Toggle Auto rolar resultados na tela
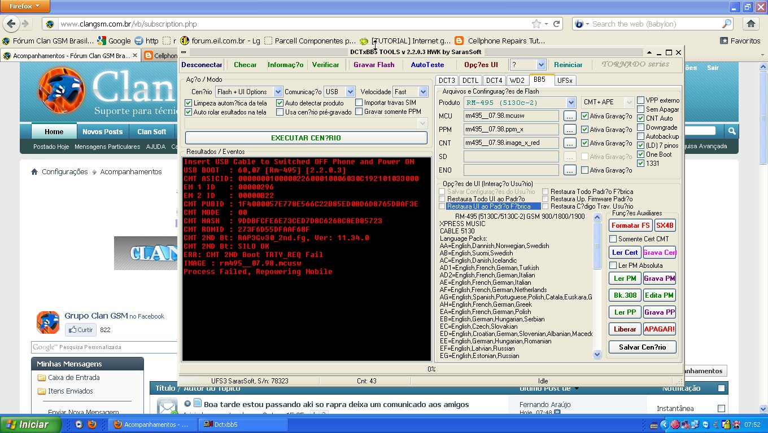This screenshot has width=768, height=433. pyautogui.click(x=189, y=112)
